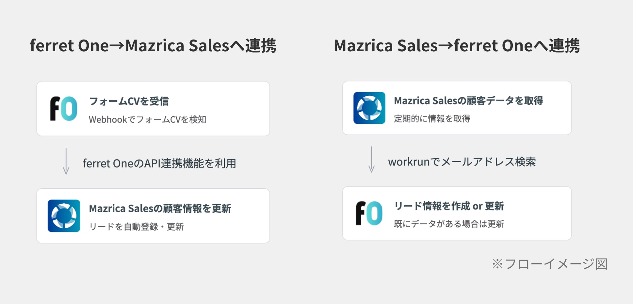The image size is (633, 304).
Task: Click the 既にデータがある場合は更新 description
Action: coord(449,224)
